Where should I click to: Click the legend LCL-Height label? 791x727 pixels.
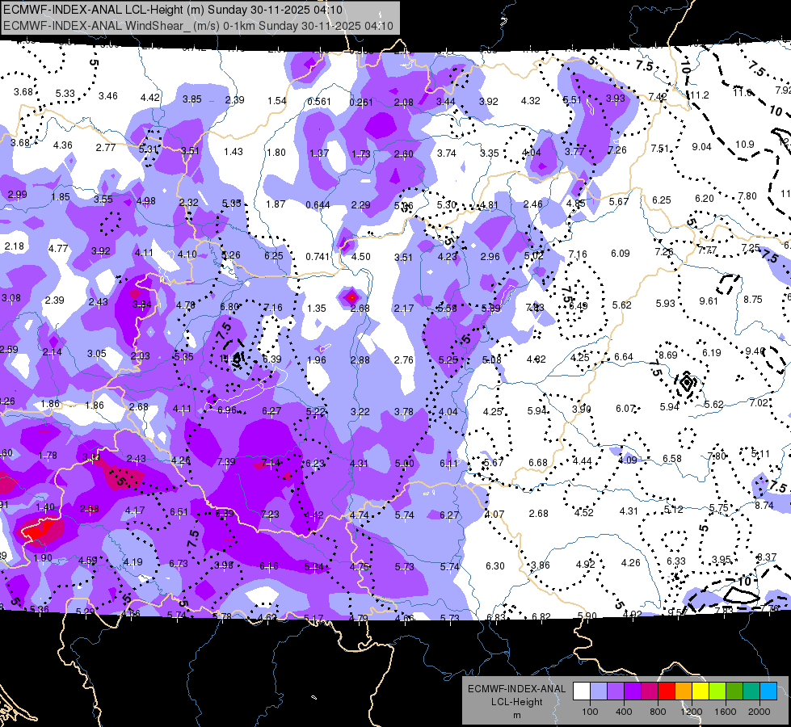(x=516, y=702)
